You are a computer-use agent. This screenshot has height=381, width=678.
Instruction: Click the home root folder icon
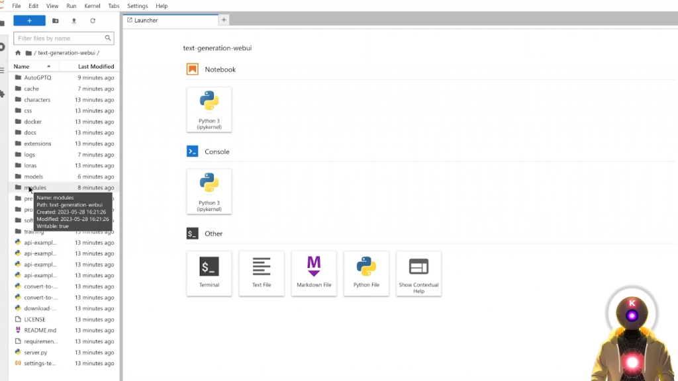(x=18, y=53)
